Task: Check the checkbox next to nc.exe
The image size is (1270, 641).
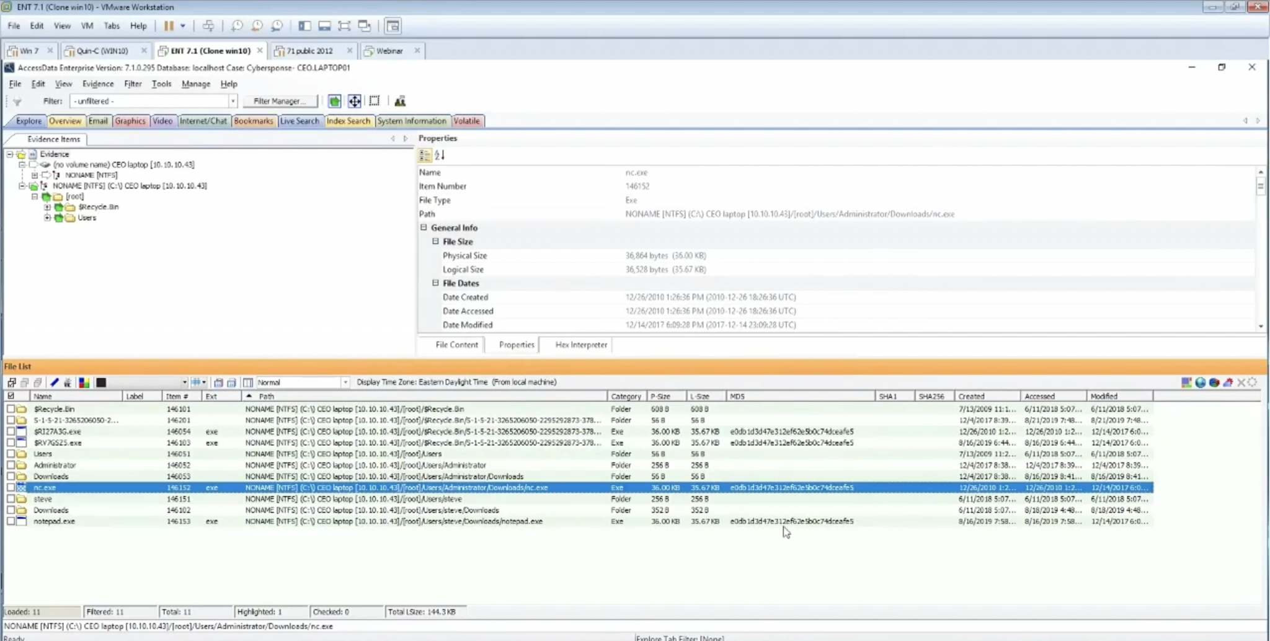Action: coord(10,487)
